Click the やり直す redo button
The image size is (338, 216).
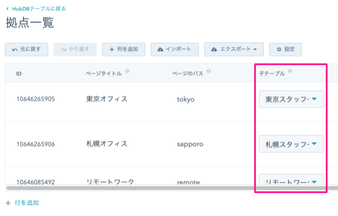pyautogui.click(x=75, y=49)
